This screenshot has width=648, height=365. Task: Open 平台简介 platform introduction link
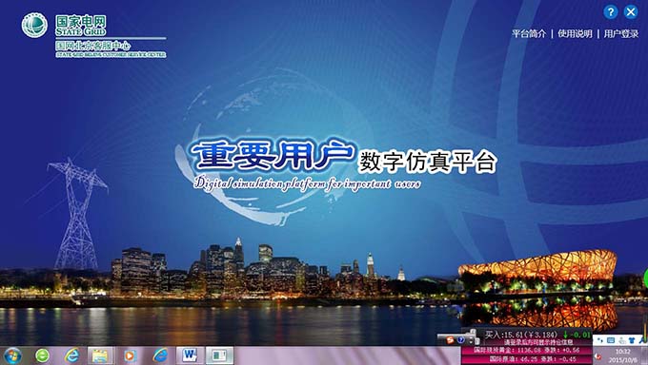529,33
